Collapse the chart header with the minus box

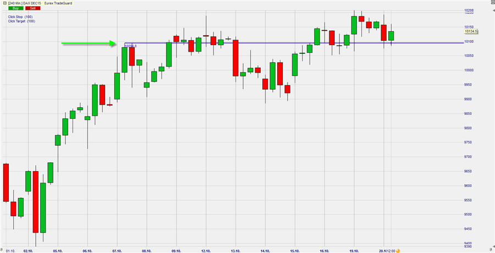pyautogui.click(x=4, y=3)
